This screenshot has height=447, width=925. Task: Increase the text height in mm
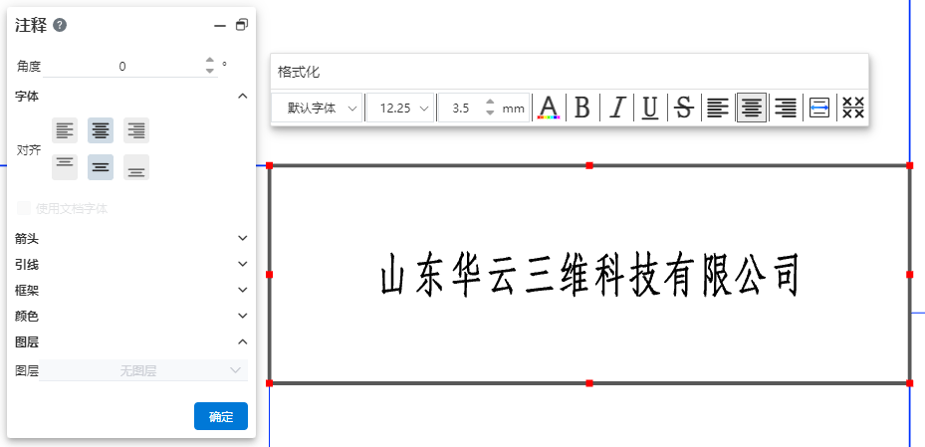490,103
